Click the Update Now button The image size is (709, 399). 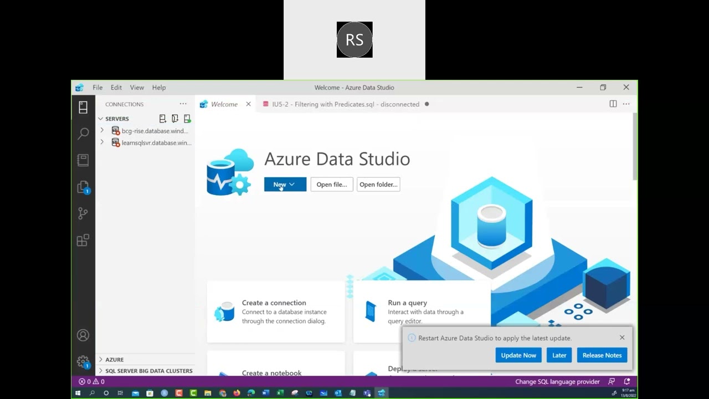coord(518,355)
